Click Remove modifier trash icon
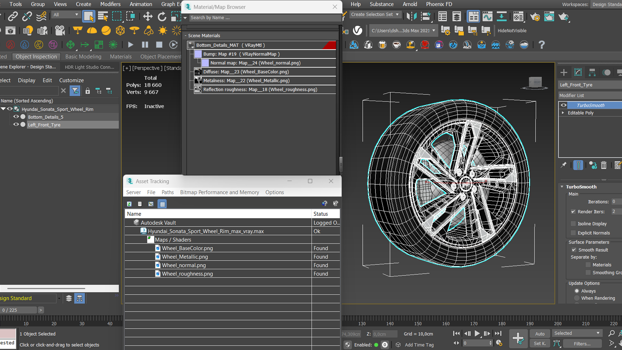Image resolution: width=622 pixels, height=350 pixels. [x=604, y=165]
